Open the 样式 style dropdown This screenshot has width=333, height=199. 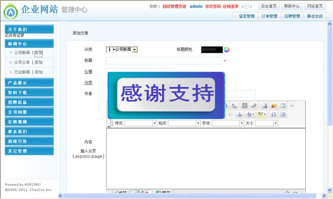(140, 123)
